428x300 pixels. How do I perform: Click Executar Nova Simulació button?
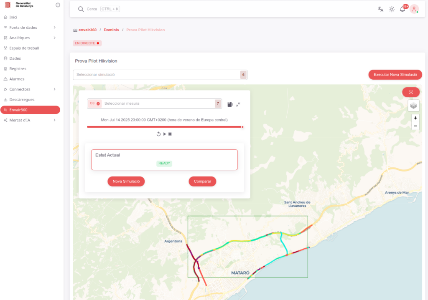pos(395,74)
